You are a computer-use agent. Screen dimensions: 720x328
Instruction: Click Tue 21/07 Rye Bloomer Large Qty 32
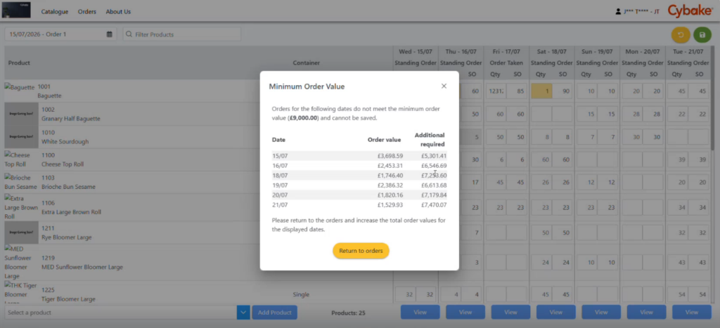[x=678, y=232]
